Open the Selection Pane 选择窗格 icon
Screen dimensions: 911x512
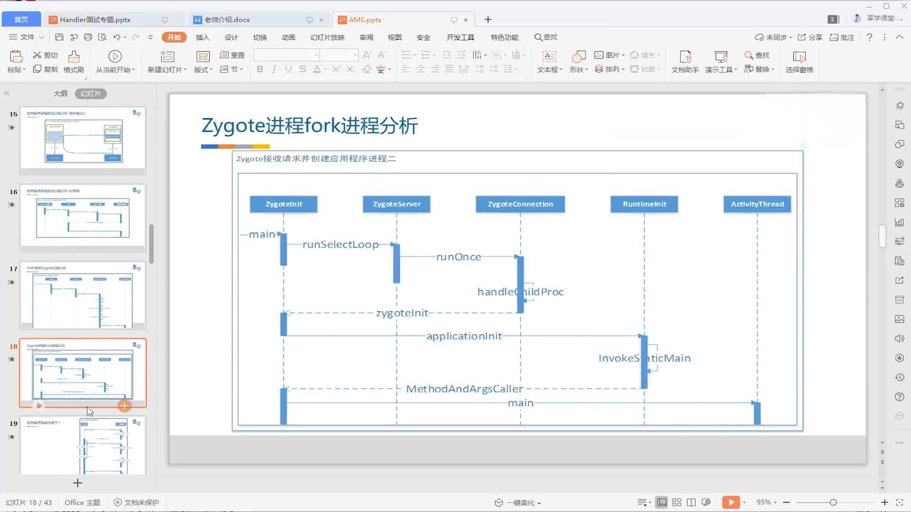coord(799,56)
